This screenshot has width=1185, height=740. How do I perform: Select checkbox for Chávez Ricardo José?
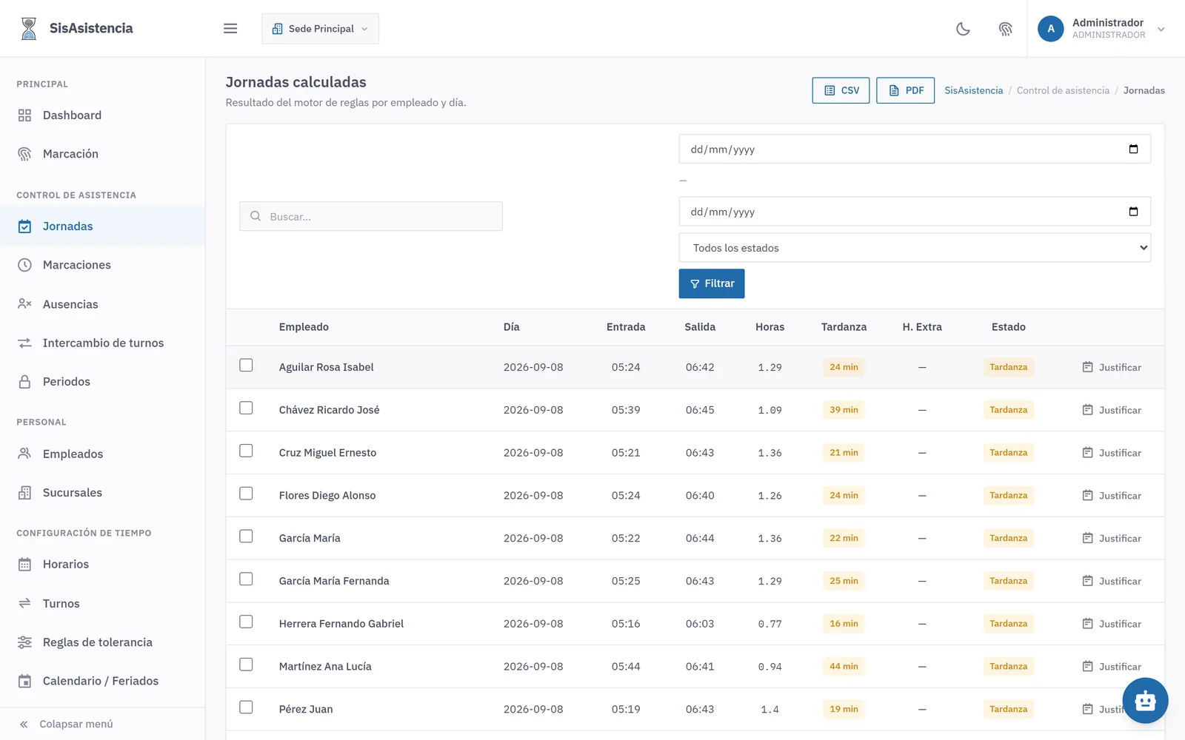[x=246, y=408]
